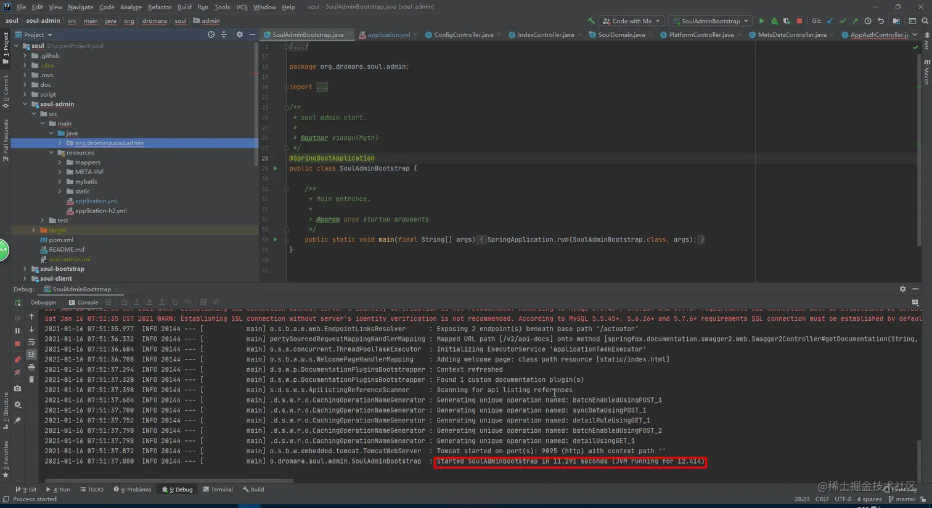Collapse all items in the Project panel
Image resolution: width=932 pixels, height=508 pixels.
pyautogui.click(x=224, y=34)
